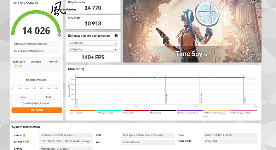Click the 140+ FPS estimate text
The image size is (276, 150).
(93, 57)
